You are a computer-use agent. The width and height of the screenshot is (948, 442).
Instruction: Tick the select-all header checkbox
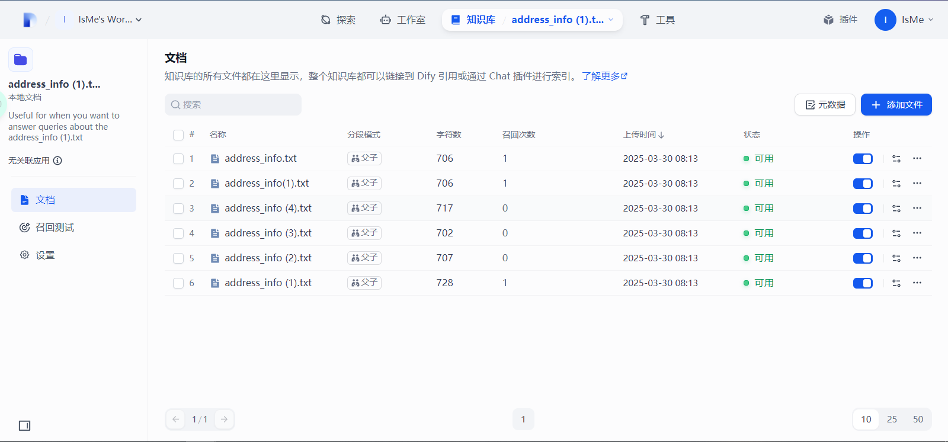click(x=178, y=135)
